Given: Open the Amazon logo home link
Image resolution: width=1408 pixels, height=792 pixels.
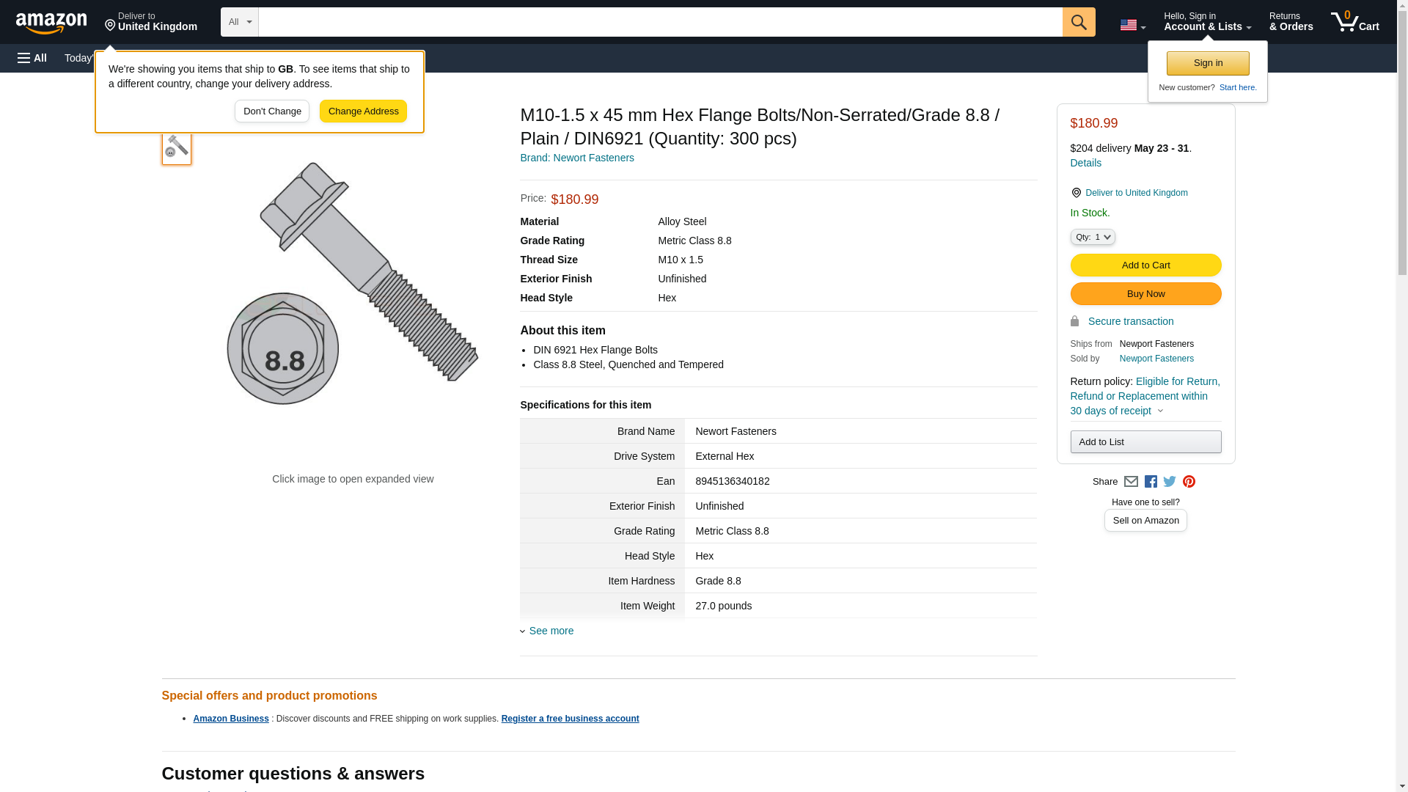Looking at the screenshot, I should 51,23.
